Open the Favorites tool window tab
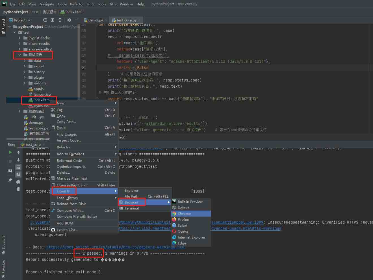The height and width of the screenshot is (280, 373). pos(3,269)
